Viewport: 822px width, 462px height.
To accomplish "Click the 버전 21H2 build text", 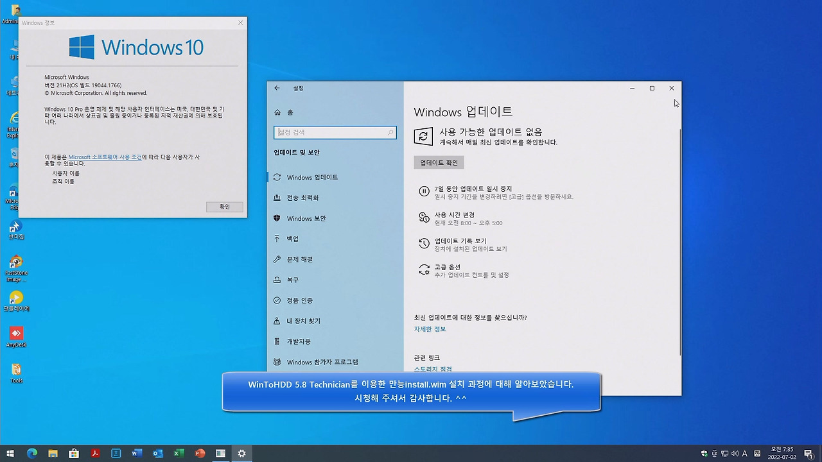I will pos(83,85).
